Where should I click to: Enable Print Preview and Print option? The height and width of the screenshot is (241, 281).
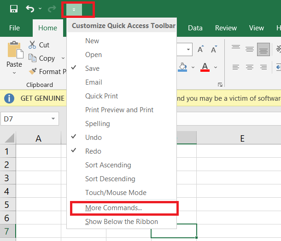click(122, 109)
